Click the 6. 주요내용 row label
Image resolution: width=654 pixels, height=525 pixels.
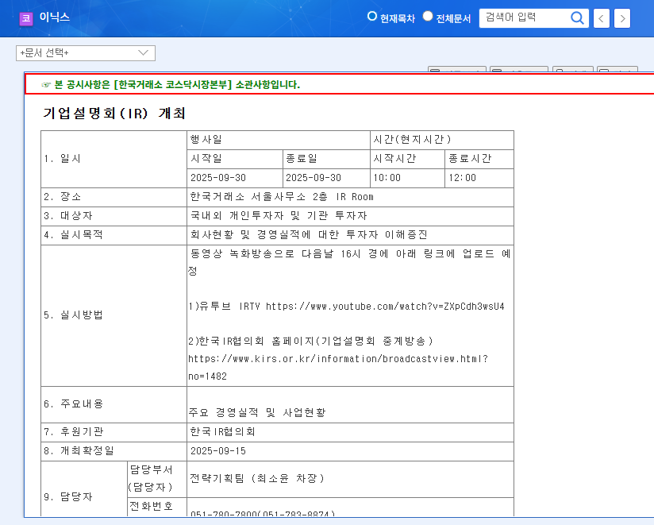pyautogui.click(x=73, y=404)
